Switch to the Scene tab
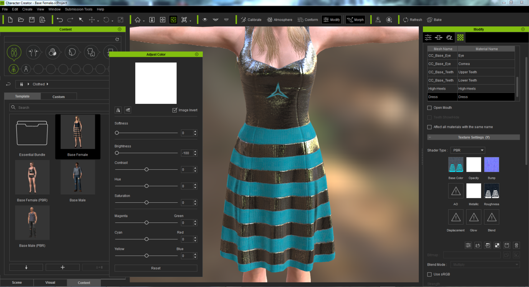The image size is (529, 287). point(17,283)
